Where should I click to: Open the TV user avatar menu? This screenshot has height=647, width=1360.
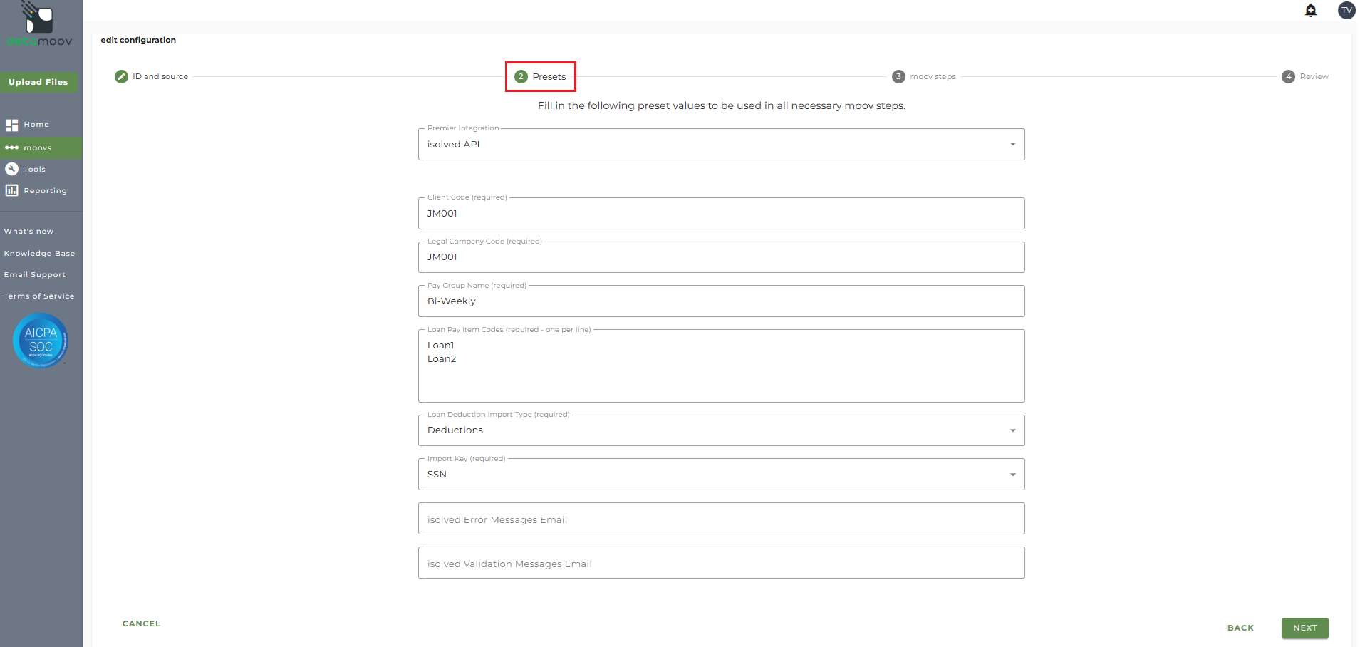point(1346,10)
